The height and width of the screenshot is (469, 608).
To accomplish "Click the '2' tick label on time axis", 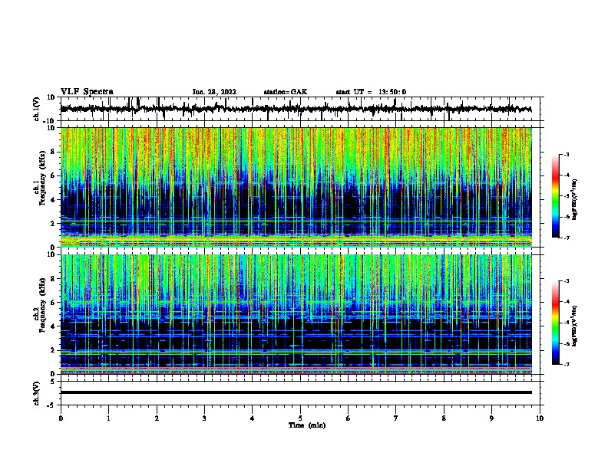I will tap(157, 418).
